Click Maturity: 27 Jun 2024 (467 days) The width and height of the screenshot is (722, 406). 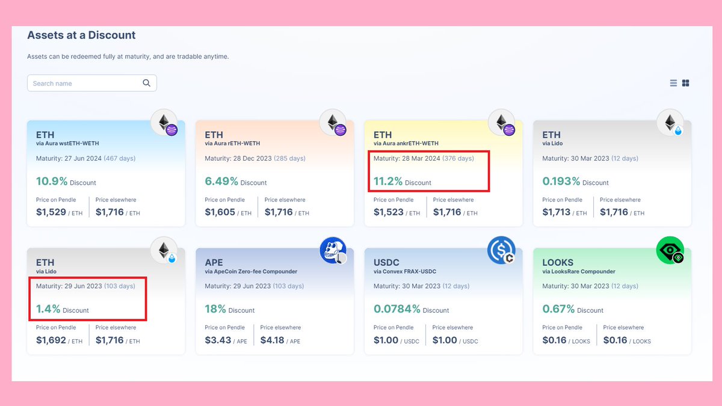85,159
